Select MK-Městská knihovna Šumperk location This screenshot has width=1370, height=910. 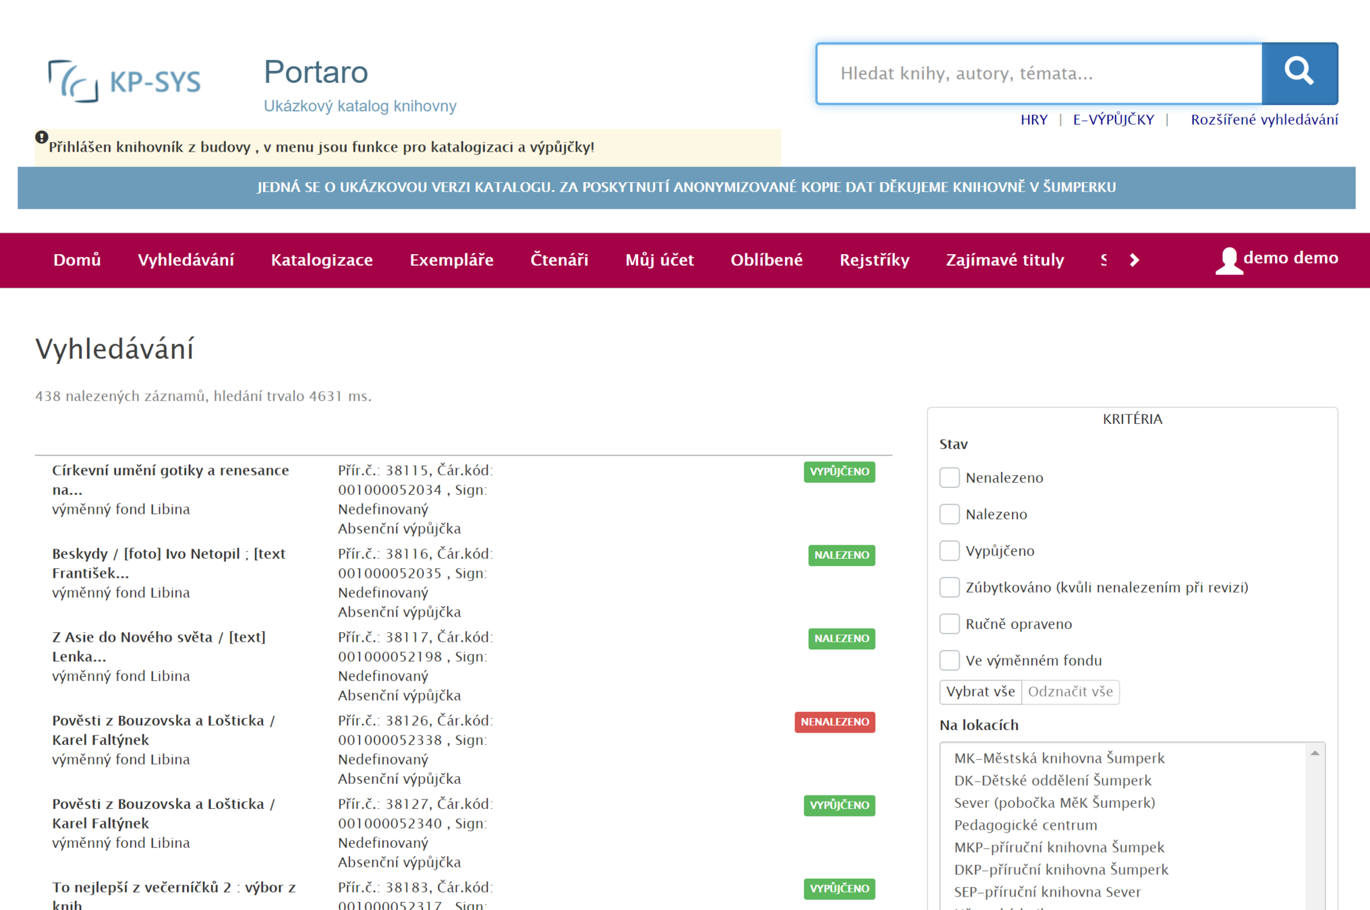click(x=1059, y=758)
